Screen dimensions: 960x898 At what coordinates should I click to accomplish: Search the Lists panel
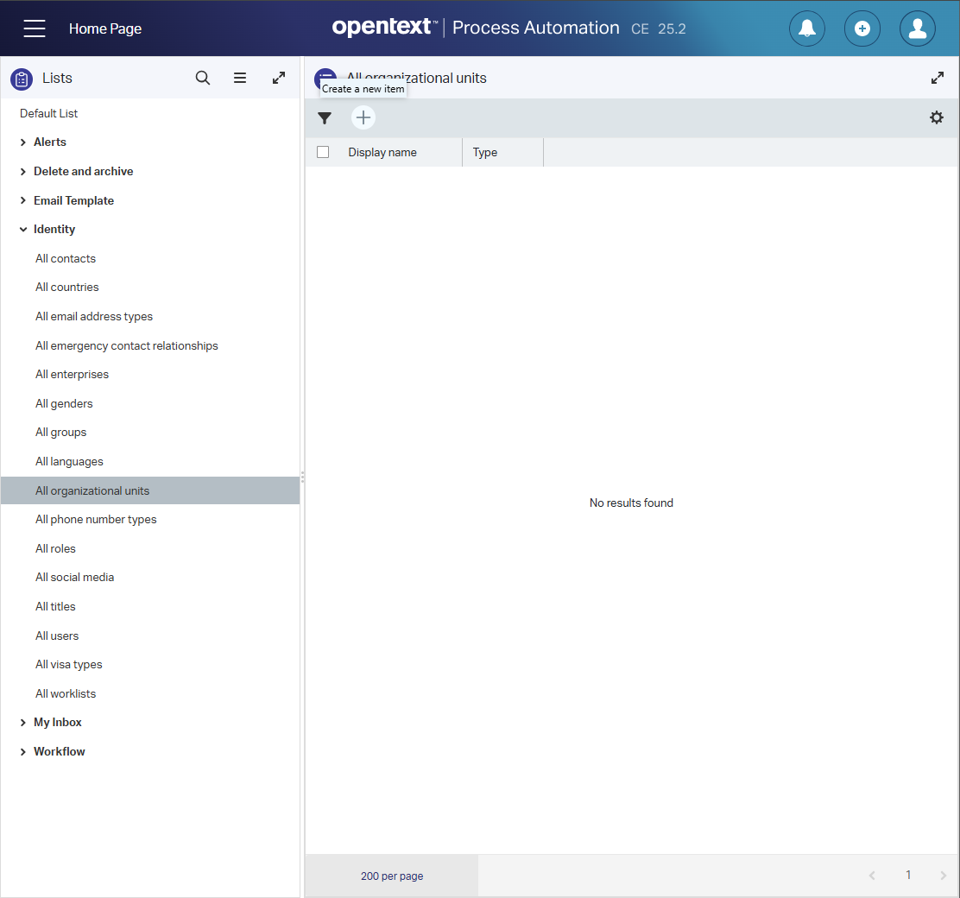coord(203,78)
